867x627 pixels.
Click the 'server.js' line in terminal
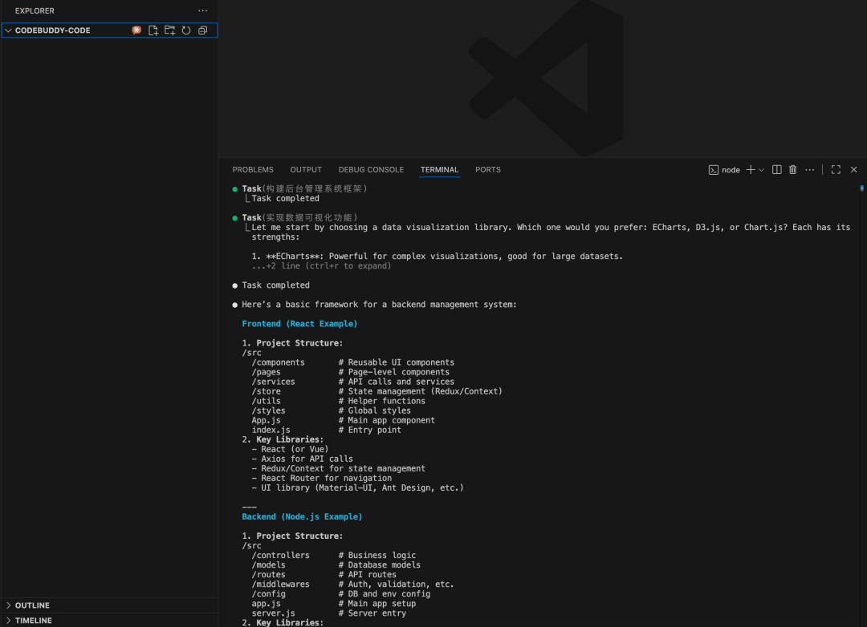(328, 613)
